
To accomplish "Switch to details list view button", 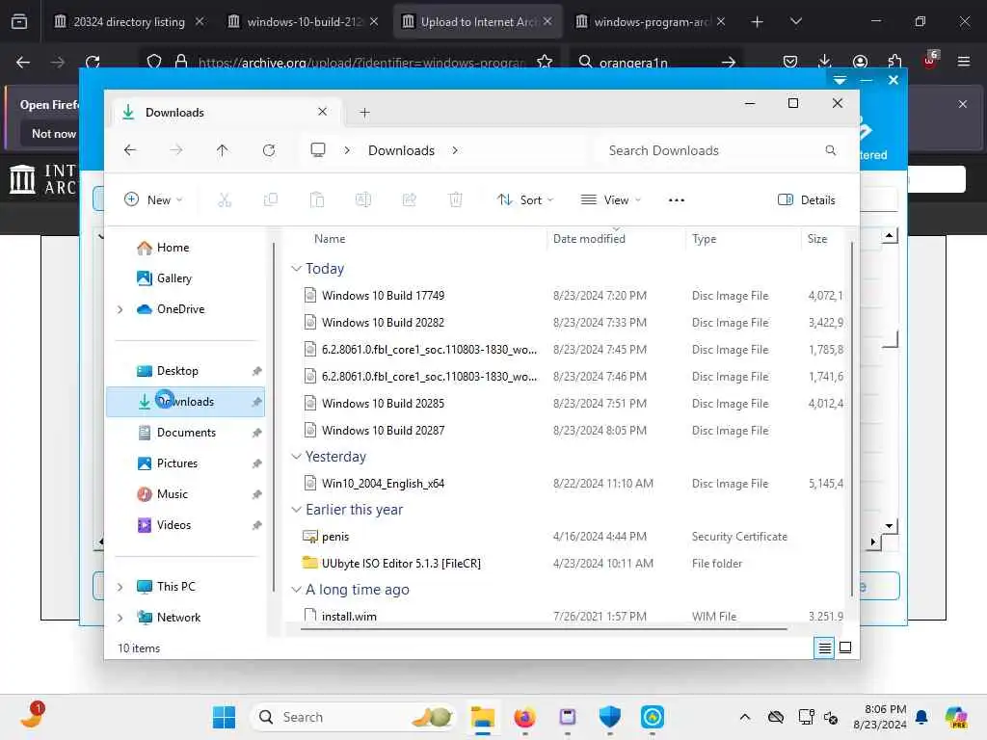I will (x=825, y=647).
